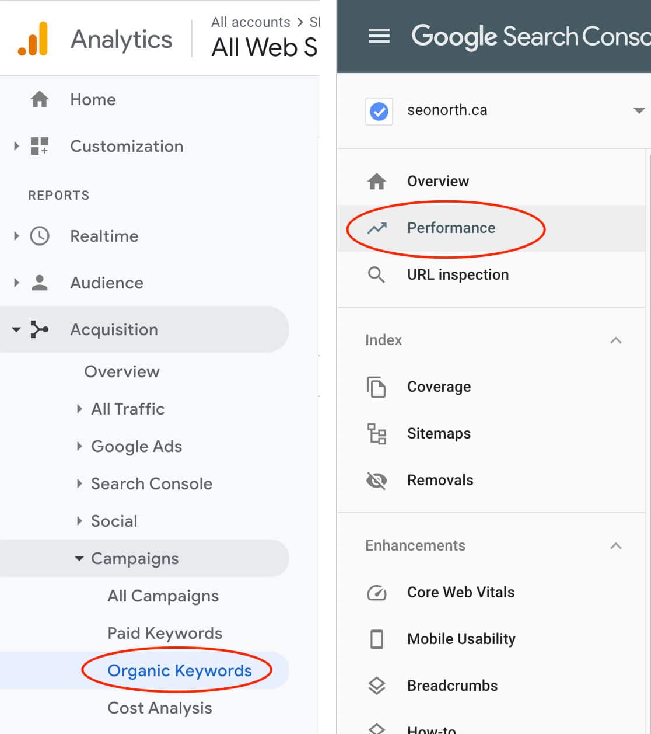Click the Overview house icon in Search Console
The width and height of the screenshot is (651, 734).
(x=377, y=181)
